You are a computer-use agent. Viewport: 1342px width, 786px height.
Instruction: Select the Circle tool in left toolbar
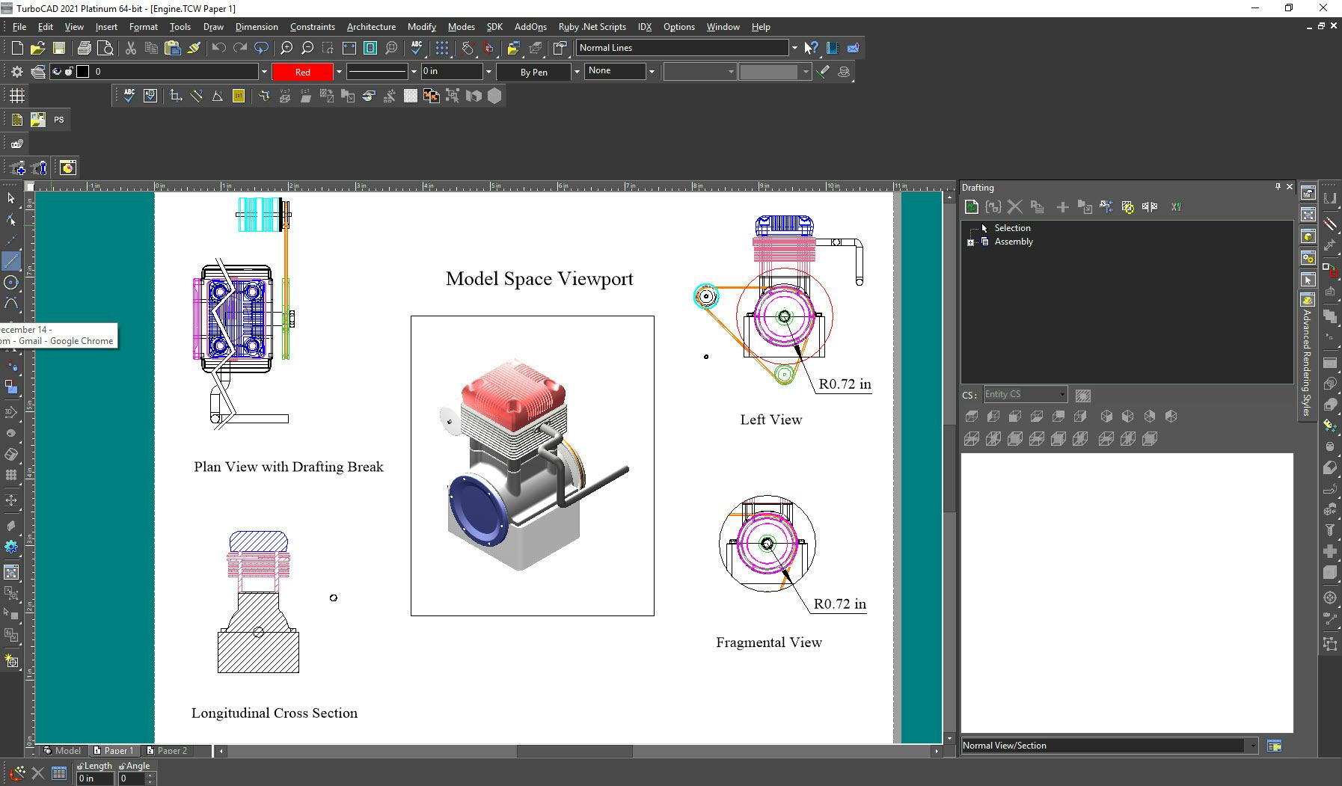pyautogui.click(x=11, y=283)
